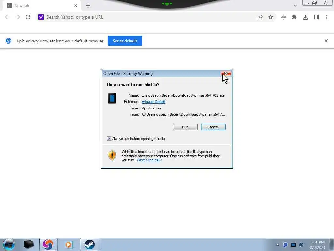Click the display monitor tray icon
334x251 pixels.
pyautogui.click(x=293, y=245)
